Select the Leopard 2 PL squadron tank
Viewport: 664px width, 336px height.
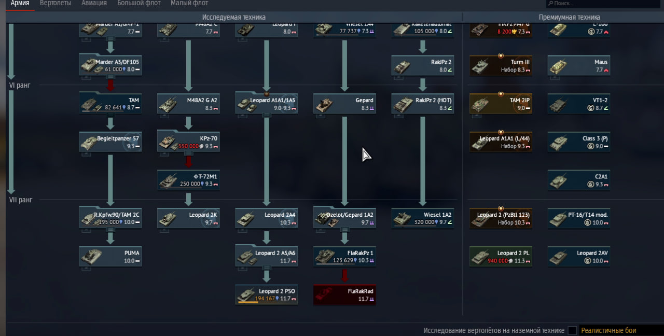coord(501,256)
